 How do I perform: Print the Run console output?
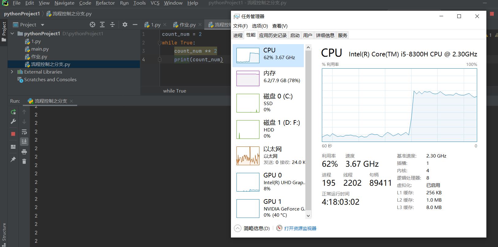[x=24, y=152]
